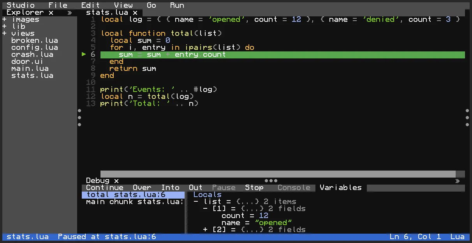Click the disabled Pause button

click(224, 188)
